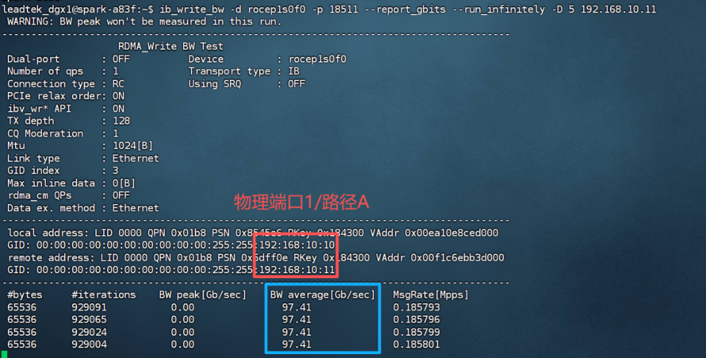
Task: Click the WARNING BW peak message line
Action: tap(144, 22)
